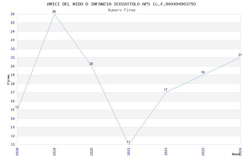Select the data label 11 at the 2021 low
243x157 pixels.
[128, 142]
